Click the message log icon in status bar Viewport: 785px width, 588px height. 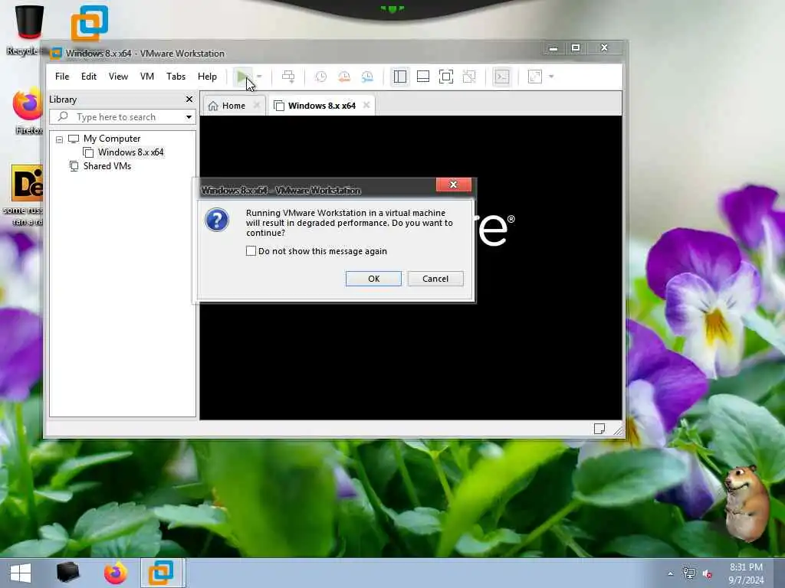pyautogui.click(x=599, y=429)
